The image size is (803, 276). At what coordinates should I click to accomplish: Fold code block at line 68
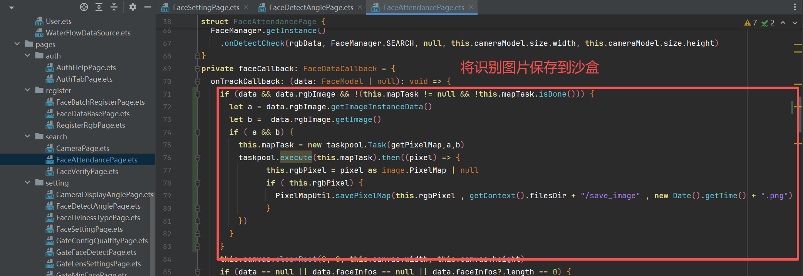pyautogui.click(x=198, y=56)
